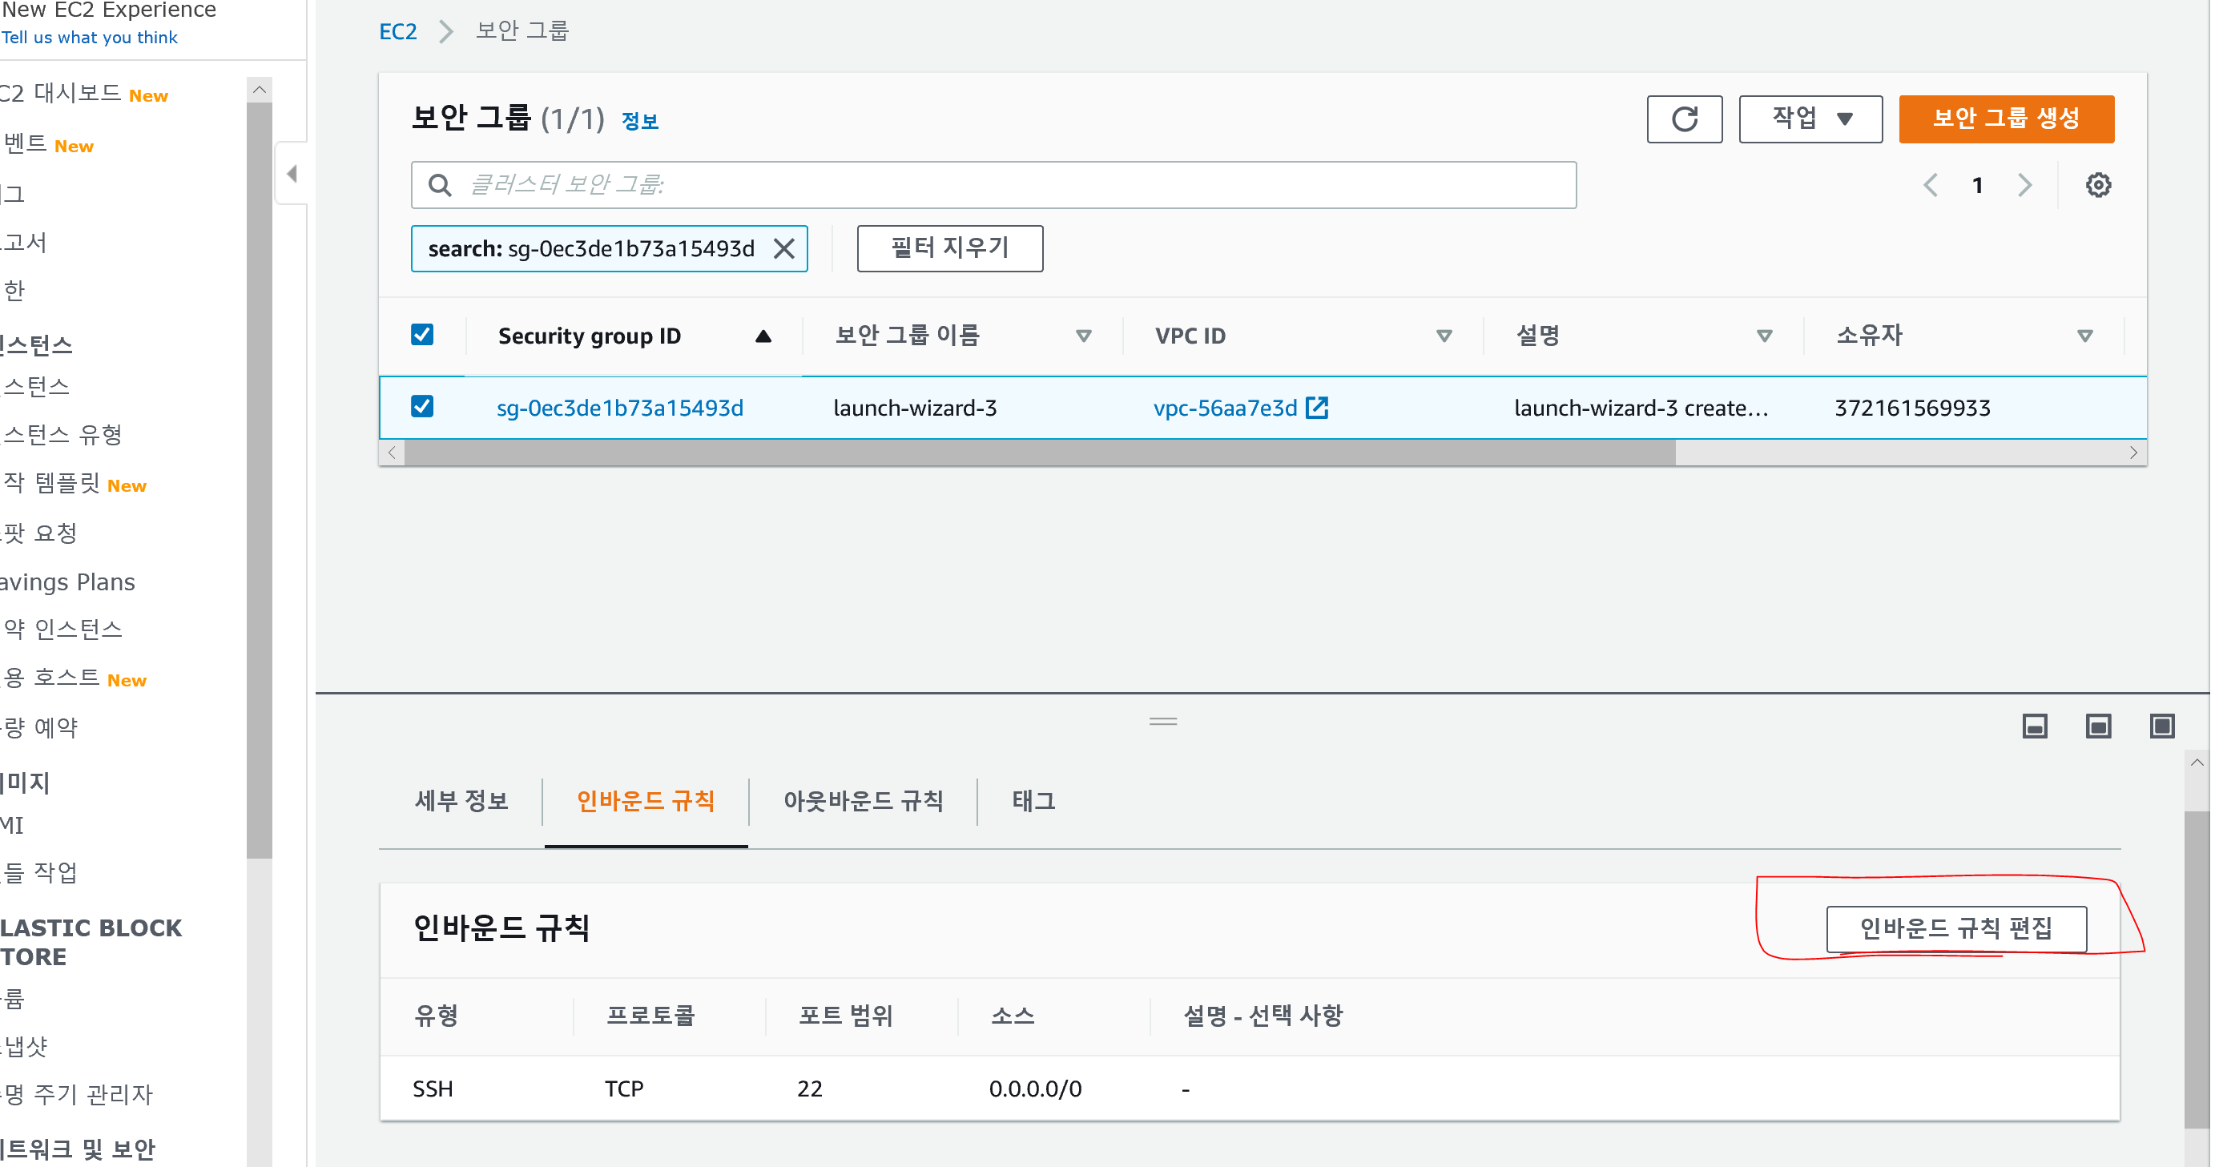Open table preferences gear icon
This screenshot has width=2219, height=1167.
[x=2097, y=185]
